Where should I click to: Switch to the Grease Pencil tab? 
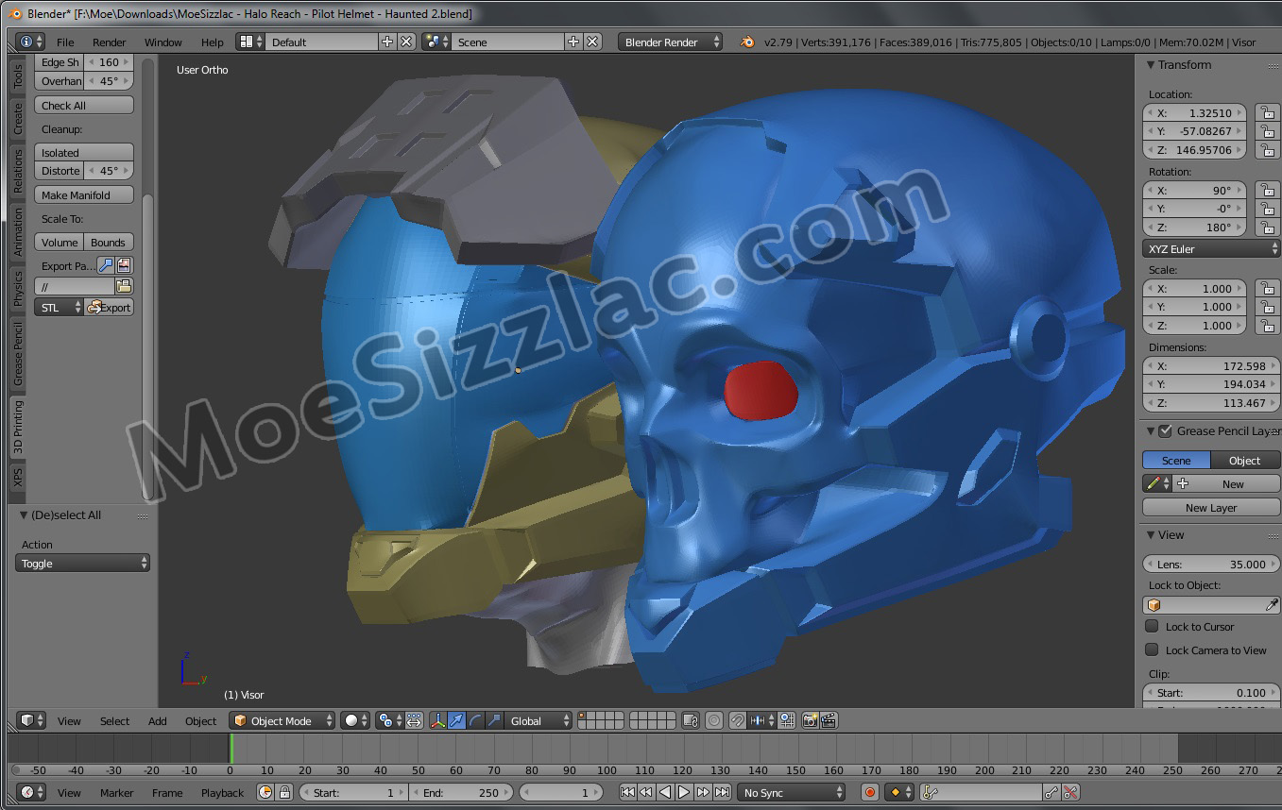pos(17,355)
